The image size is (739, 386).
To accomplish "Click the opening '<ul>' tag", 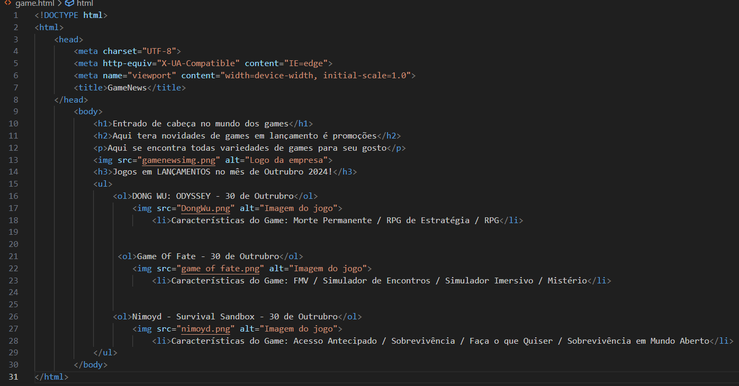I will (x=103, y=183).
